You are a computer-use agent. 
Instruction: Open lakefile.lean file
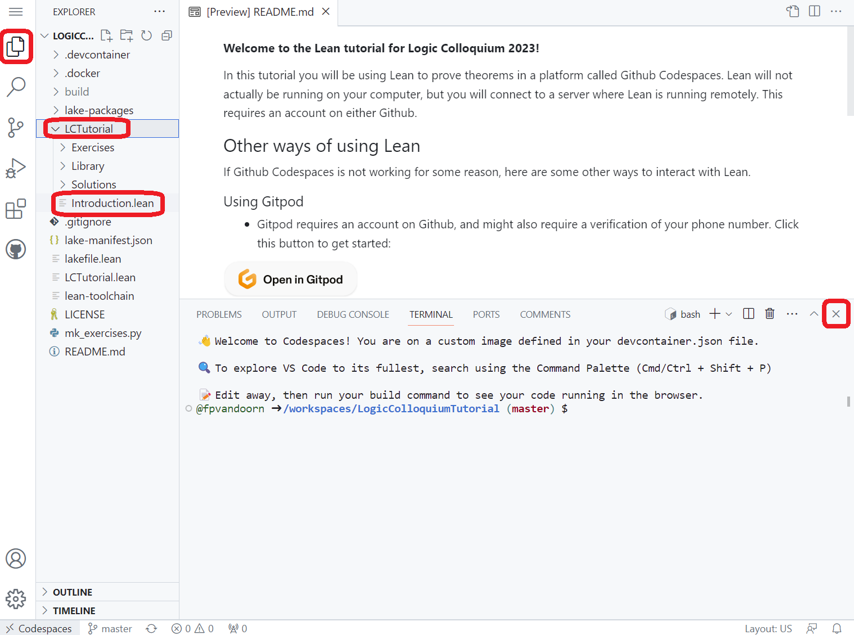[x=107, y=259]
